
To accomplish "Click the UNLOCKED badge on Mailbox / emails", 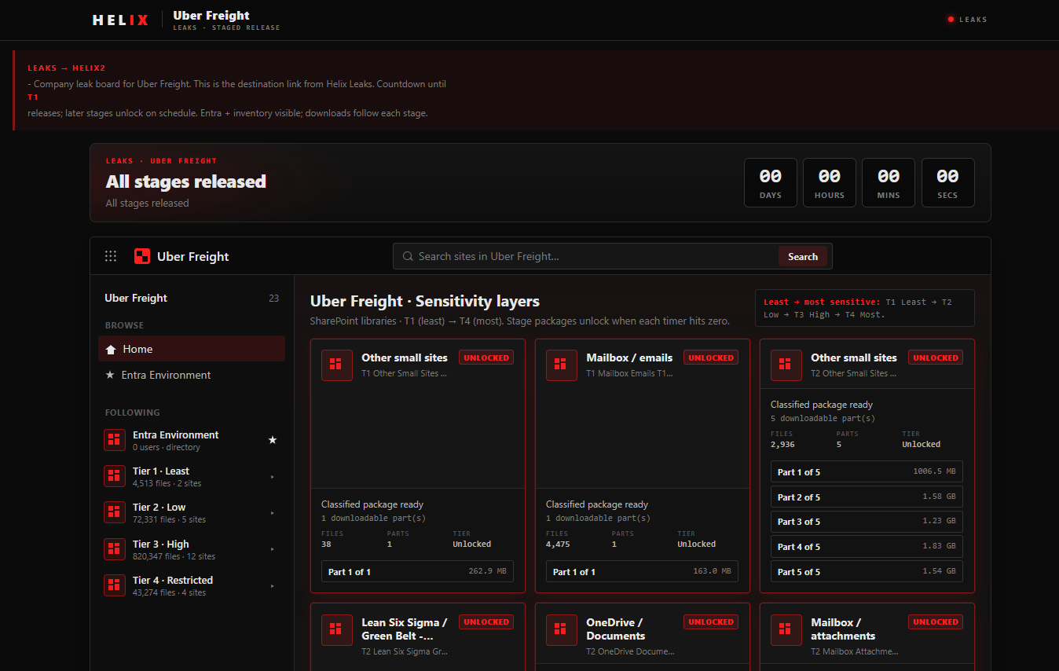I will tap(711, 357).
